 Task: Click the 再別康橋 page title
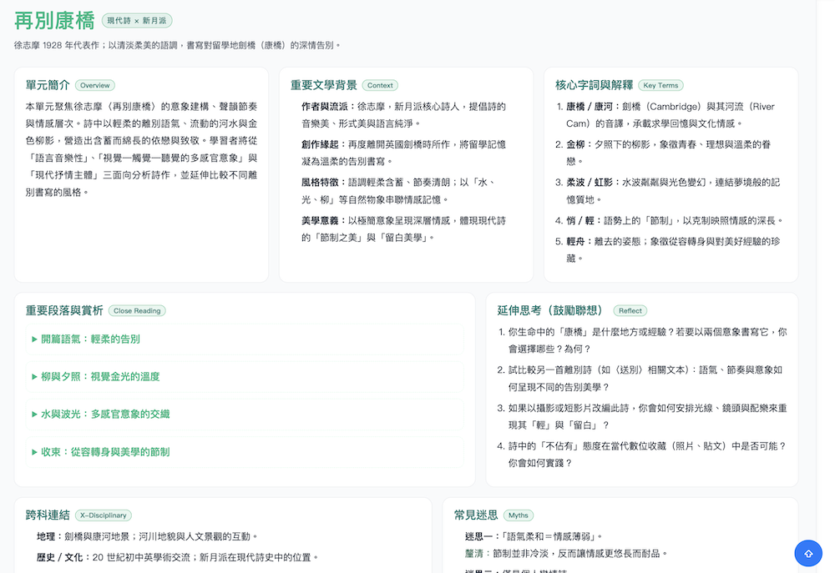54,21
